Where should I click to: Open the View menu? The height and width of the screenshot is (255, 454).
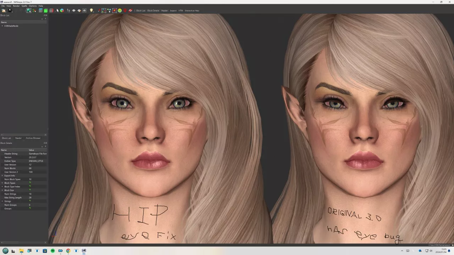tap(9, 6)
